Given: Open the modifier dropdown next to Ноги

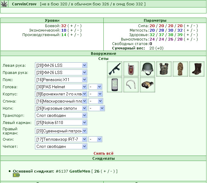Looking at the screenshot, I should pyautogui.click(x=97, y=108).
